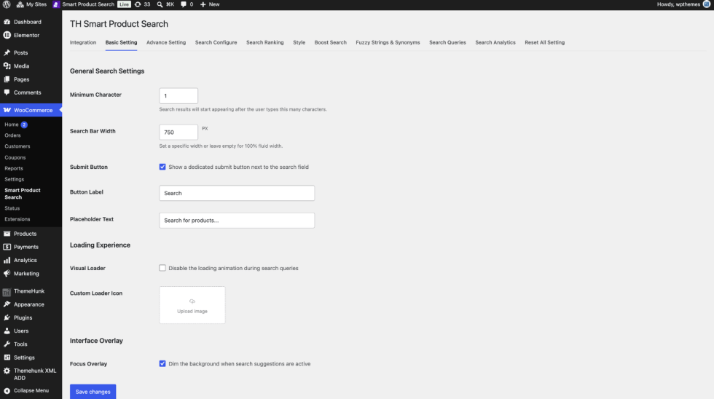Click the Products sidebar icon
Screen dimensions: 714x399
7,234
